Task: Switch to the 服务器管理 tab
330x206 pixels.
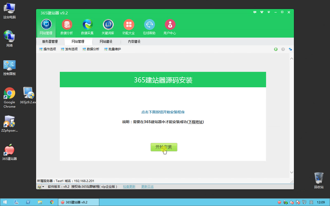Action: pyautogui.click(x=50, y=41)
